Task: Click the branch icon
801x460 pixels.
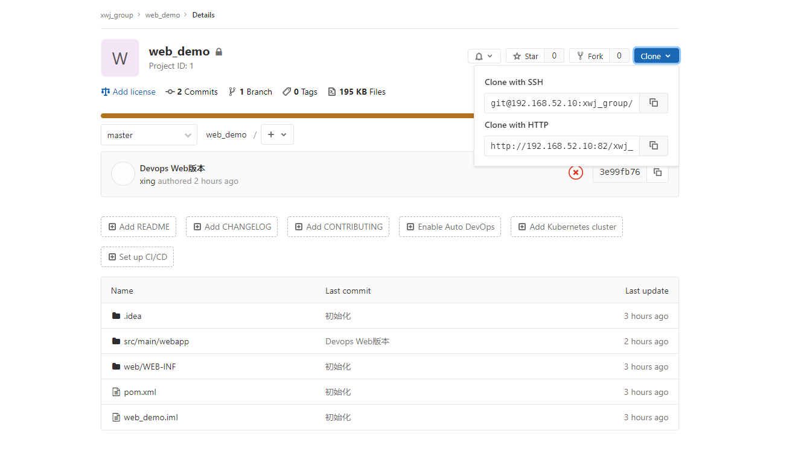Action: [232, 92]
